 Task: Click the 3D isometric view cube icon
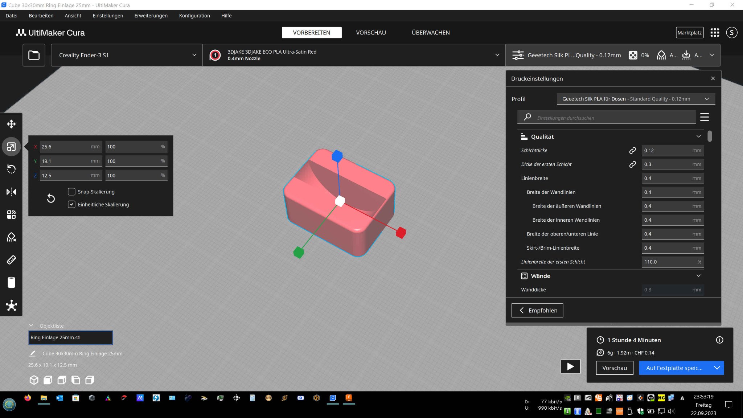click(34, 380)
